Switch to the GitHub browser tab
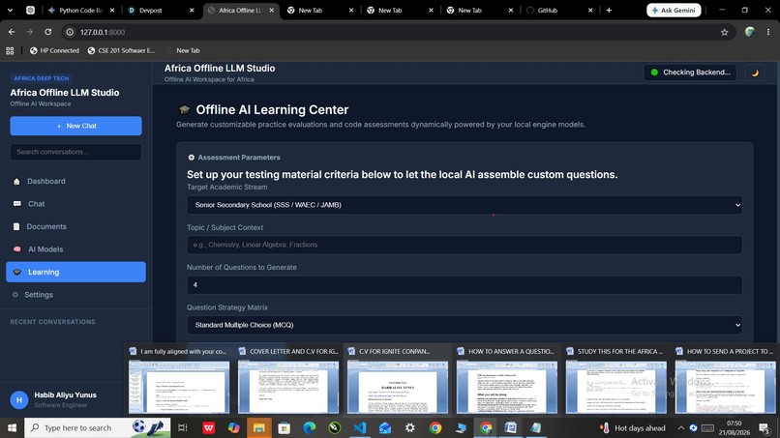Image resolution: width=780 pixels, height=438 pixels. [559, 10]
